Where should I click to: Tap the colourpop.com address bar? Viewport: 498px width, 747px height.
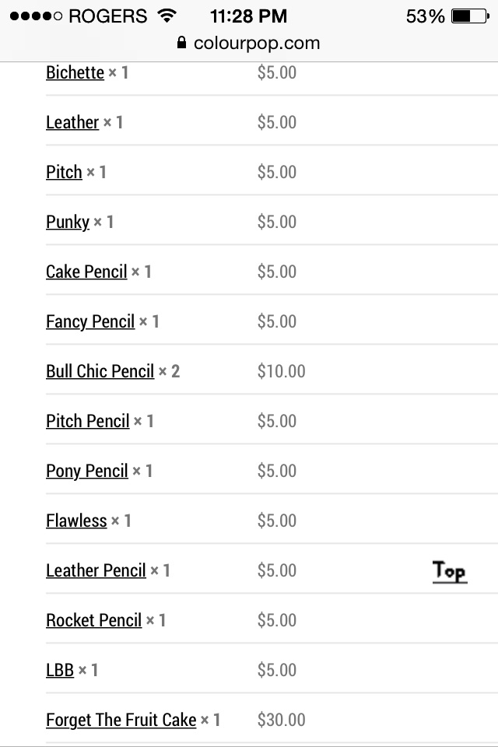pos(249,43)
